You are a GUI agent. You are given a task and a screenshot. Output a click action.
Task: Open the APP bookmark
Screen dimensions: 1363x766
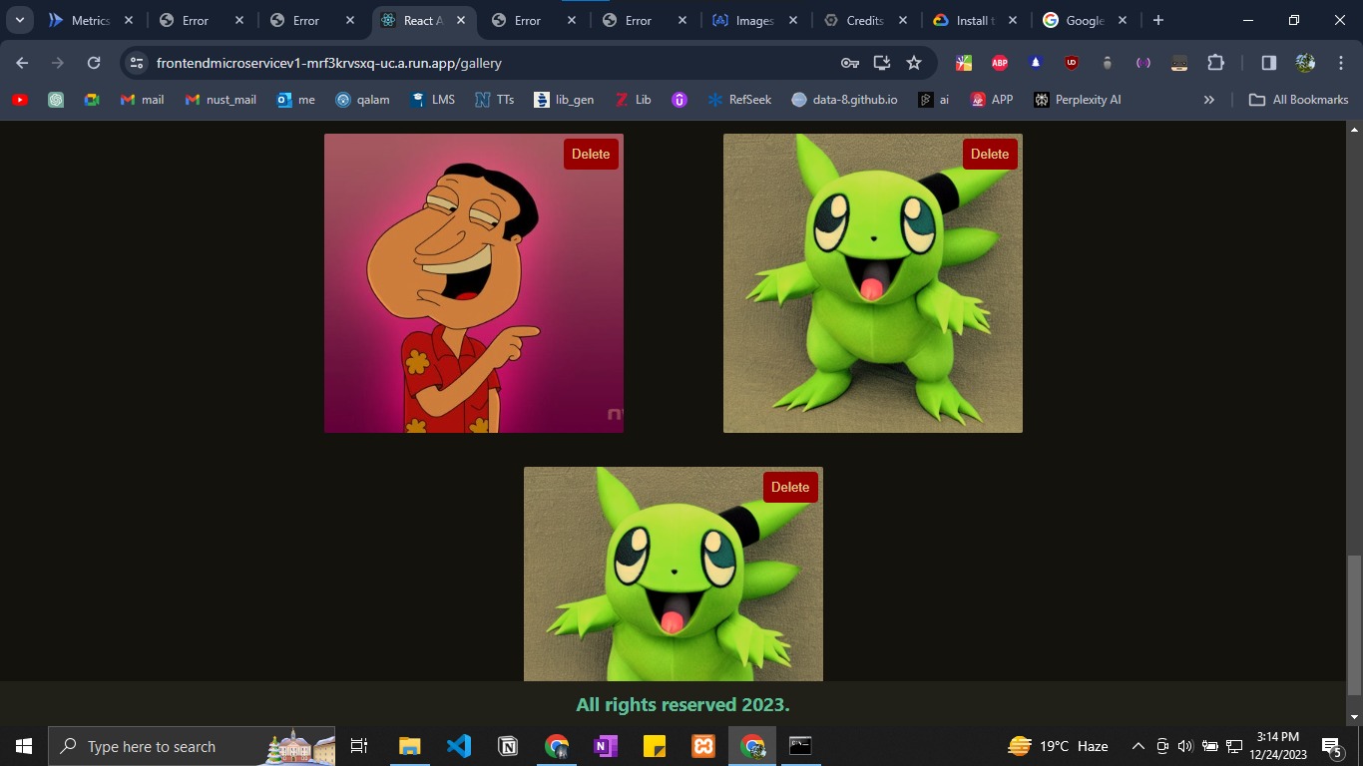(993, 100)
